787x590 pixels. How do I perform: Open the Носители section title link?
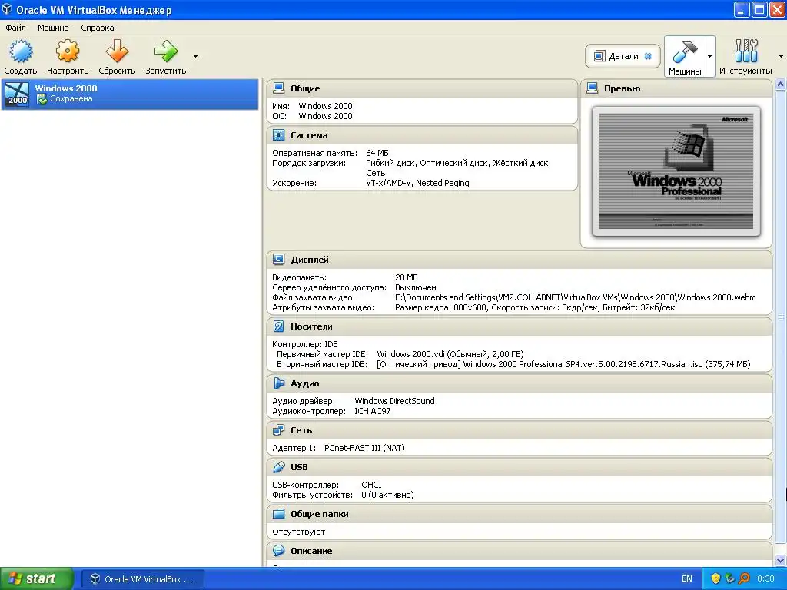312,326
